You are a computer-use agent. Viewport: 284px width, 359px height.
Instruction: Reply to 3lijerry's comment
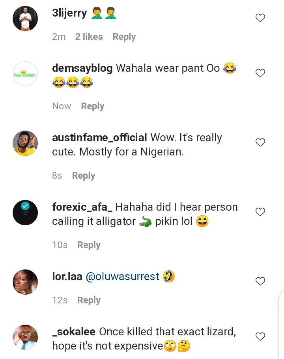pyautogui.click(x=124, y=37)
